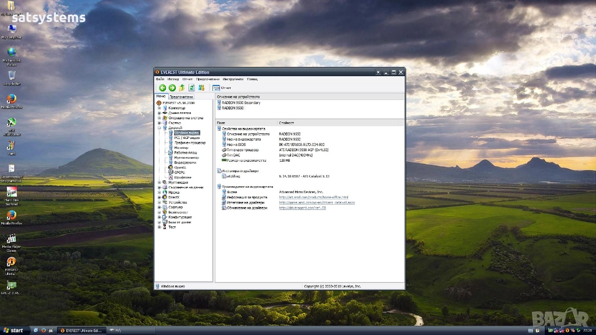This screenshot has width=596, height=335.
Task: Click the Windows start button
Action: (x=13, y=330)
